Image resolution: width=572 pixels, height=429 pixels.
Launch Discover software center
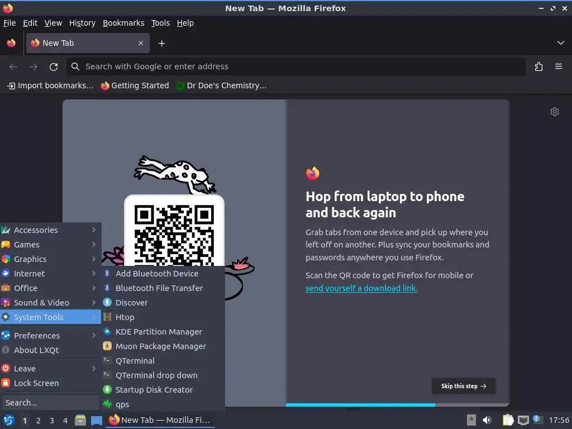(163, 303)
